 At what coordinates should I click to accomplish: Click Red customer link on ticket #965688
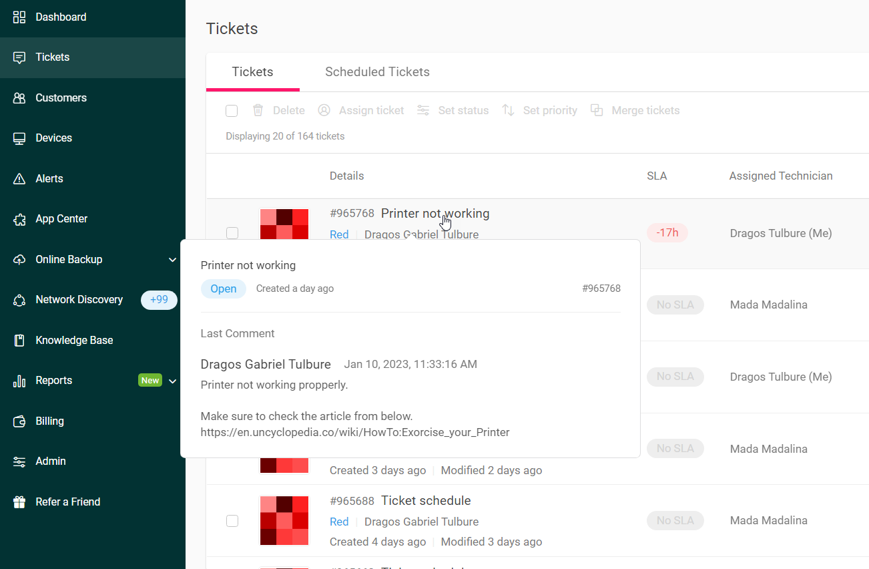pyautogui.click(x=339, y=522)
